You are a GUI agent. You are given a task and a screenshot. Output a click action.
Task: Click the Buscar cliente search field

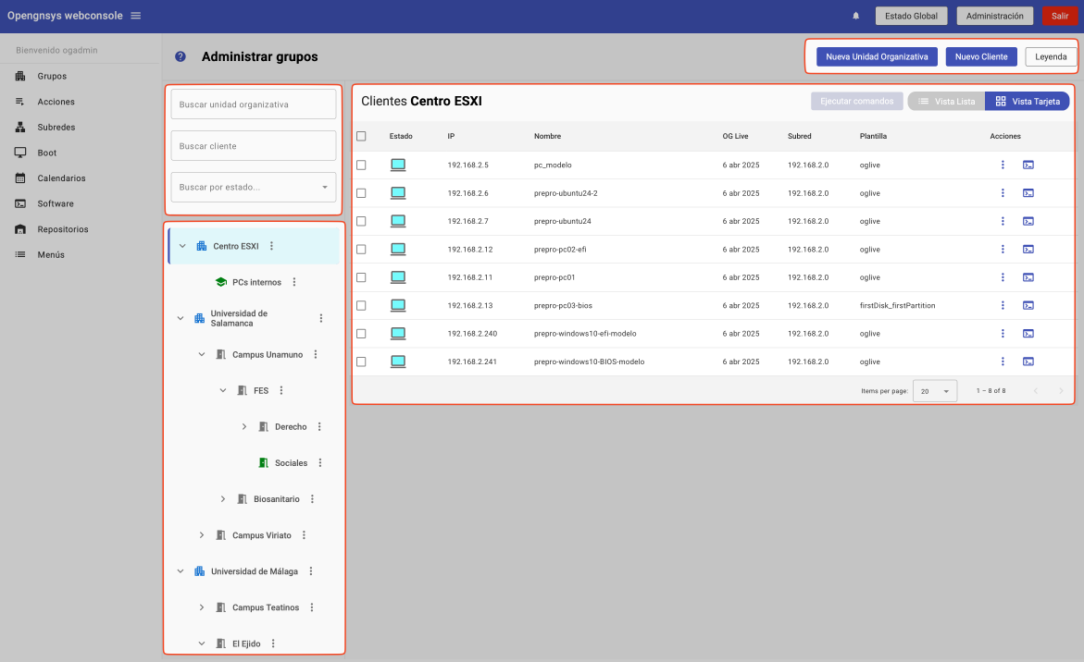pyautogui.click(x=253, y=146)
